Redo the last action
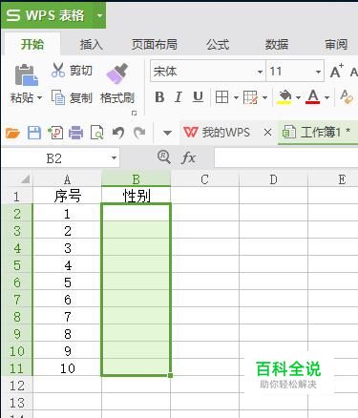The width and height of the screenshot is (358, 418). 139,133
